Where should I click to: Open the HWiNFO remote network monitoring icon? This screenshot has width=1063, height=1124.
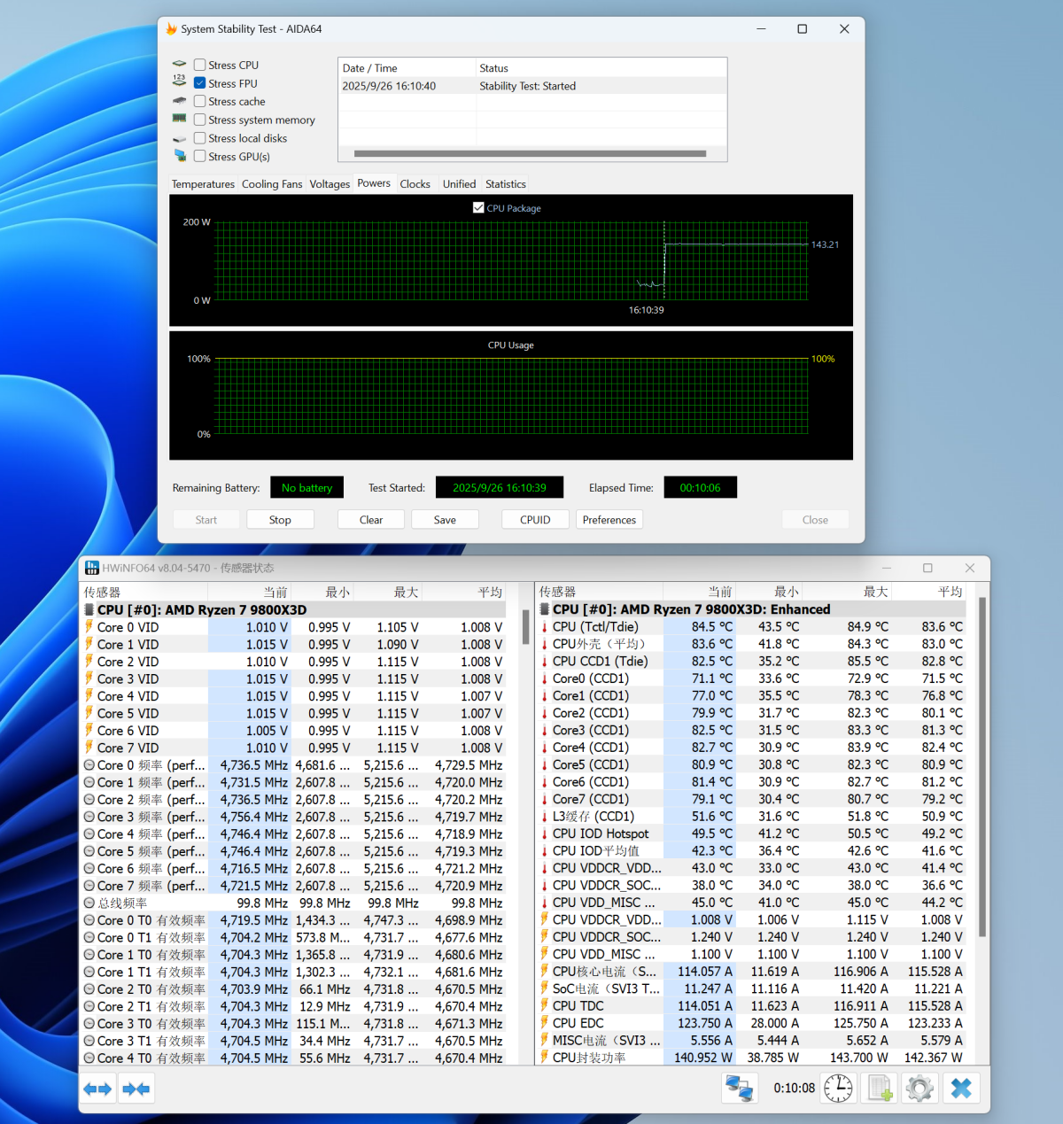pyautogui.click(x=739, y=1088)
